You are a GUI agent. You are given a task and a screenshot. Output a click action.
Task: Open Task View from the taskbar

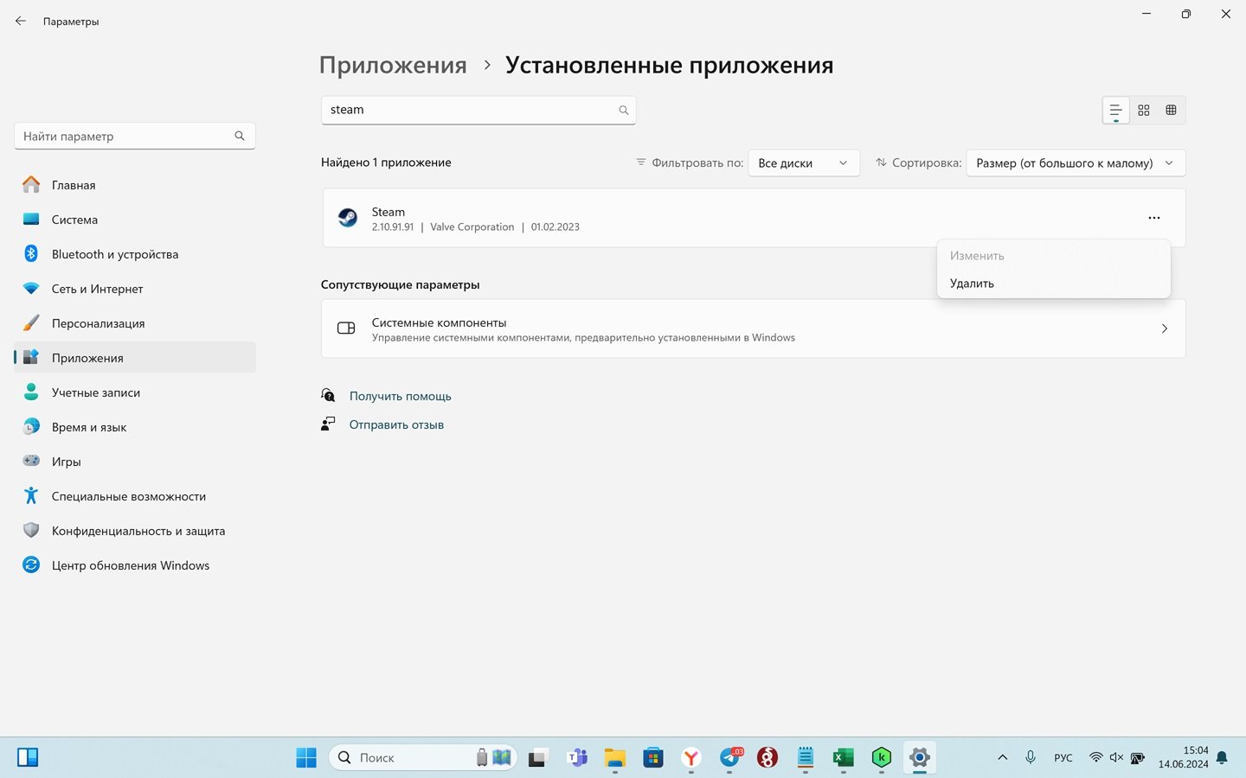tap(538, 758)
